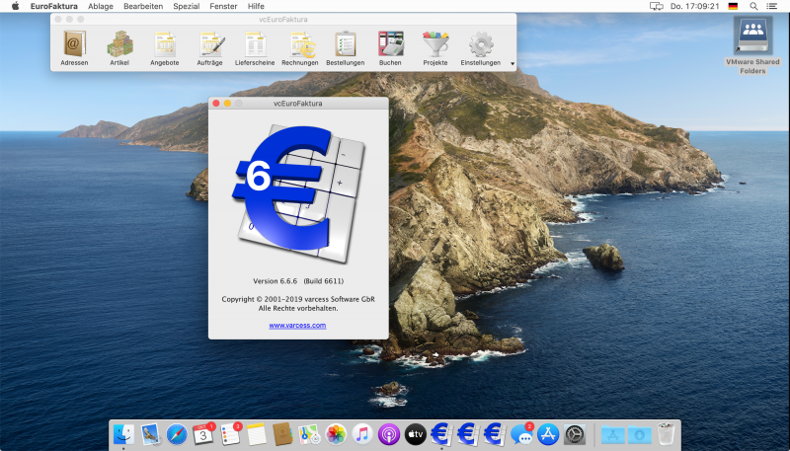The width and height of the screenshot is (790, 451).
Task: Open Calendar in the Dock
Action: click(x=203, y=434)
